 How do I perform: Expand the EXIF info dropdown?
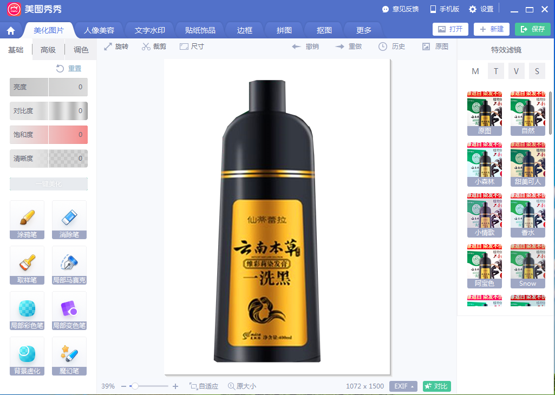pyautogui.click(x=403, y=386)
